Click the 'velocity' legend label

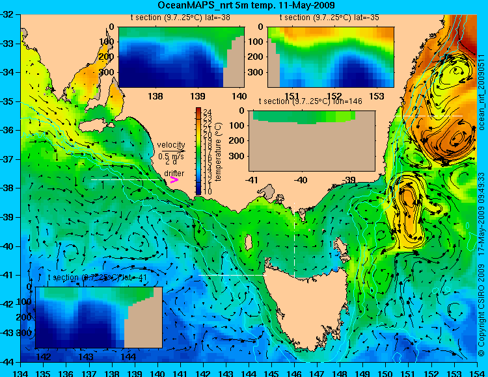tap(171, 145)
